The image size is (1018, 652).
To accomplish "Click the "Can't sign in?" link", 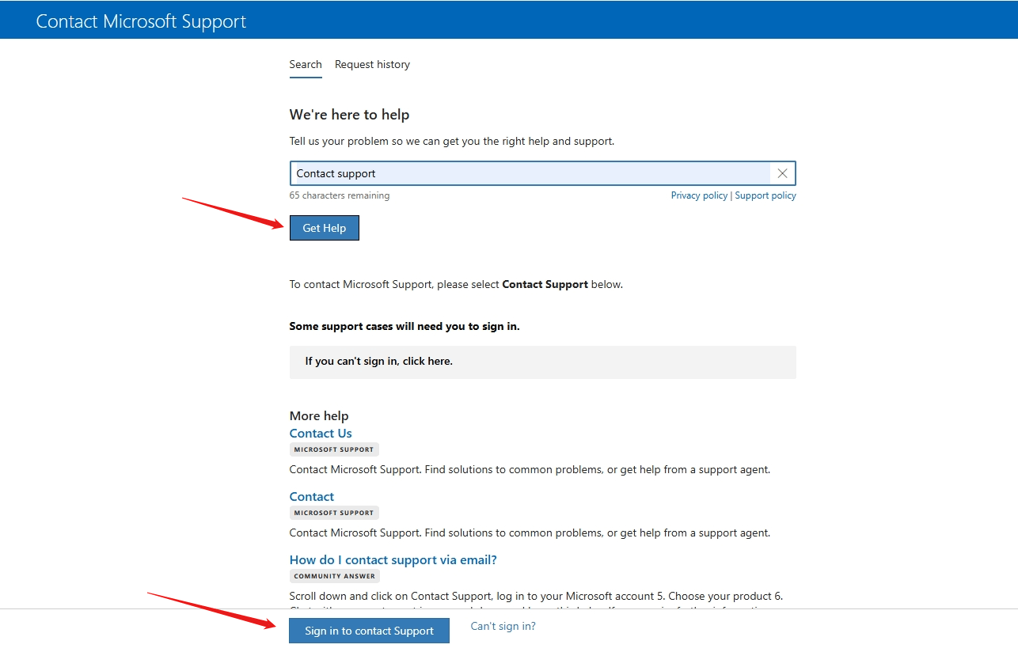I will pos(503,626).
